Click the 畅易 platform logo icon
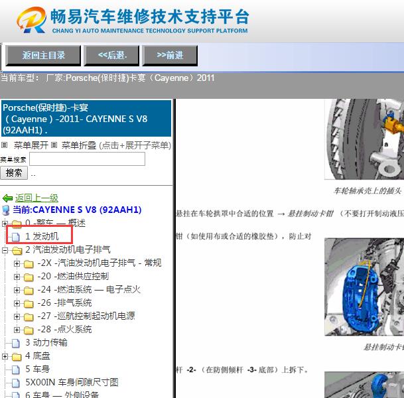Screen dimensions: 404x398 click(x=32, y=20)
